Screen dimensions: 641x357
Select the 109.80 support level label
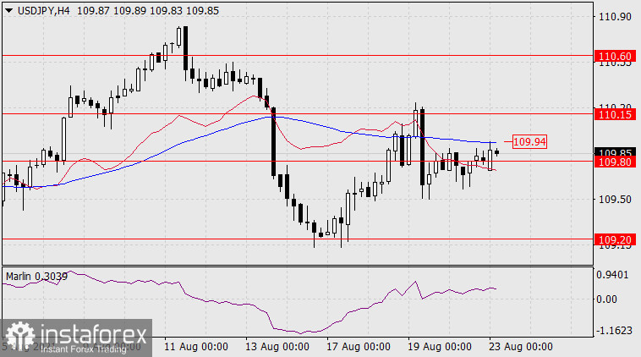pyautogui.click(x=614, y=162)
